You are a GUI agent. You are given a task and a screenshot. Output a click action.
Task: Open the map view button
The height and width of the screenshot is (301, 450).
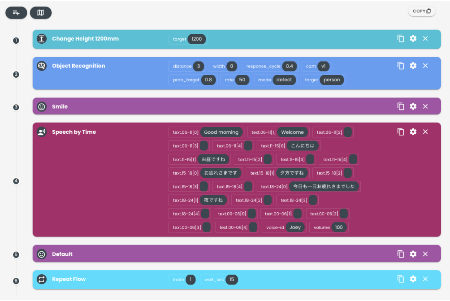[x=41, y=13]
